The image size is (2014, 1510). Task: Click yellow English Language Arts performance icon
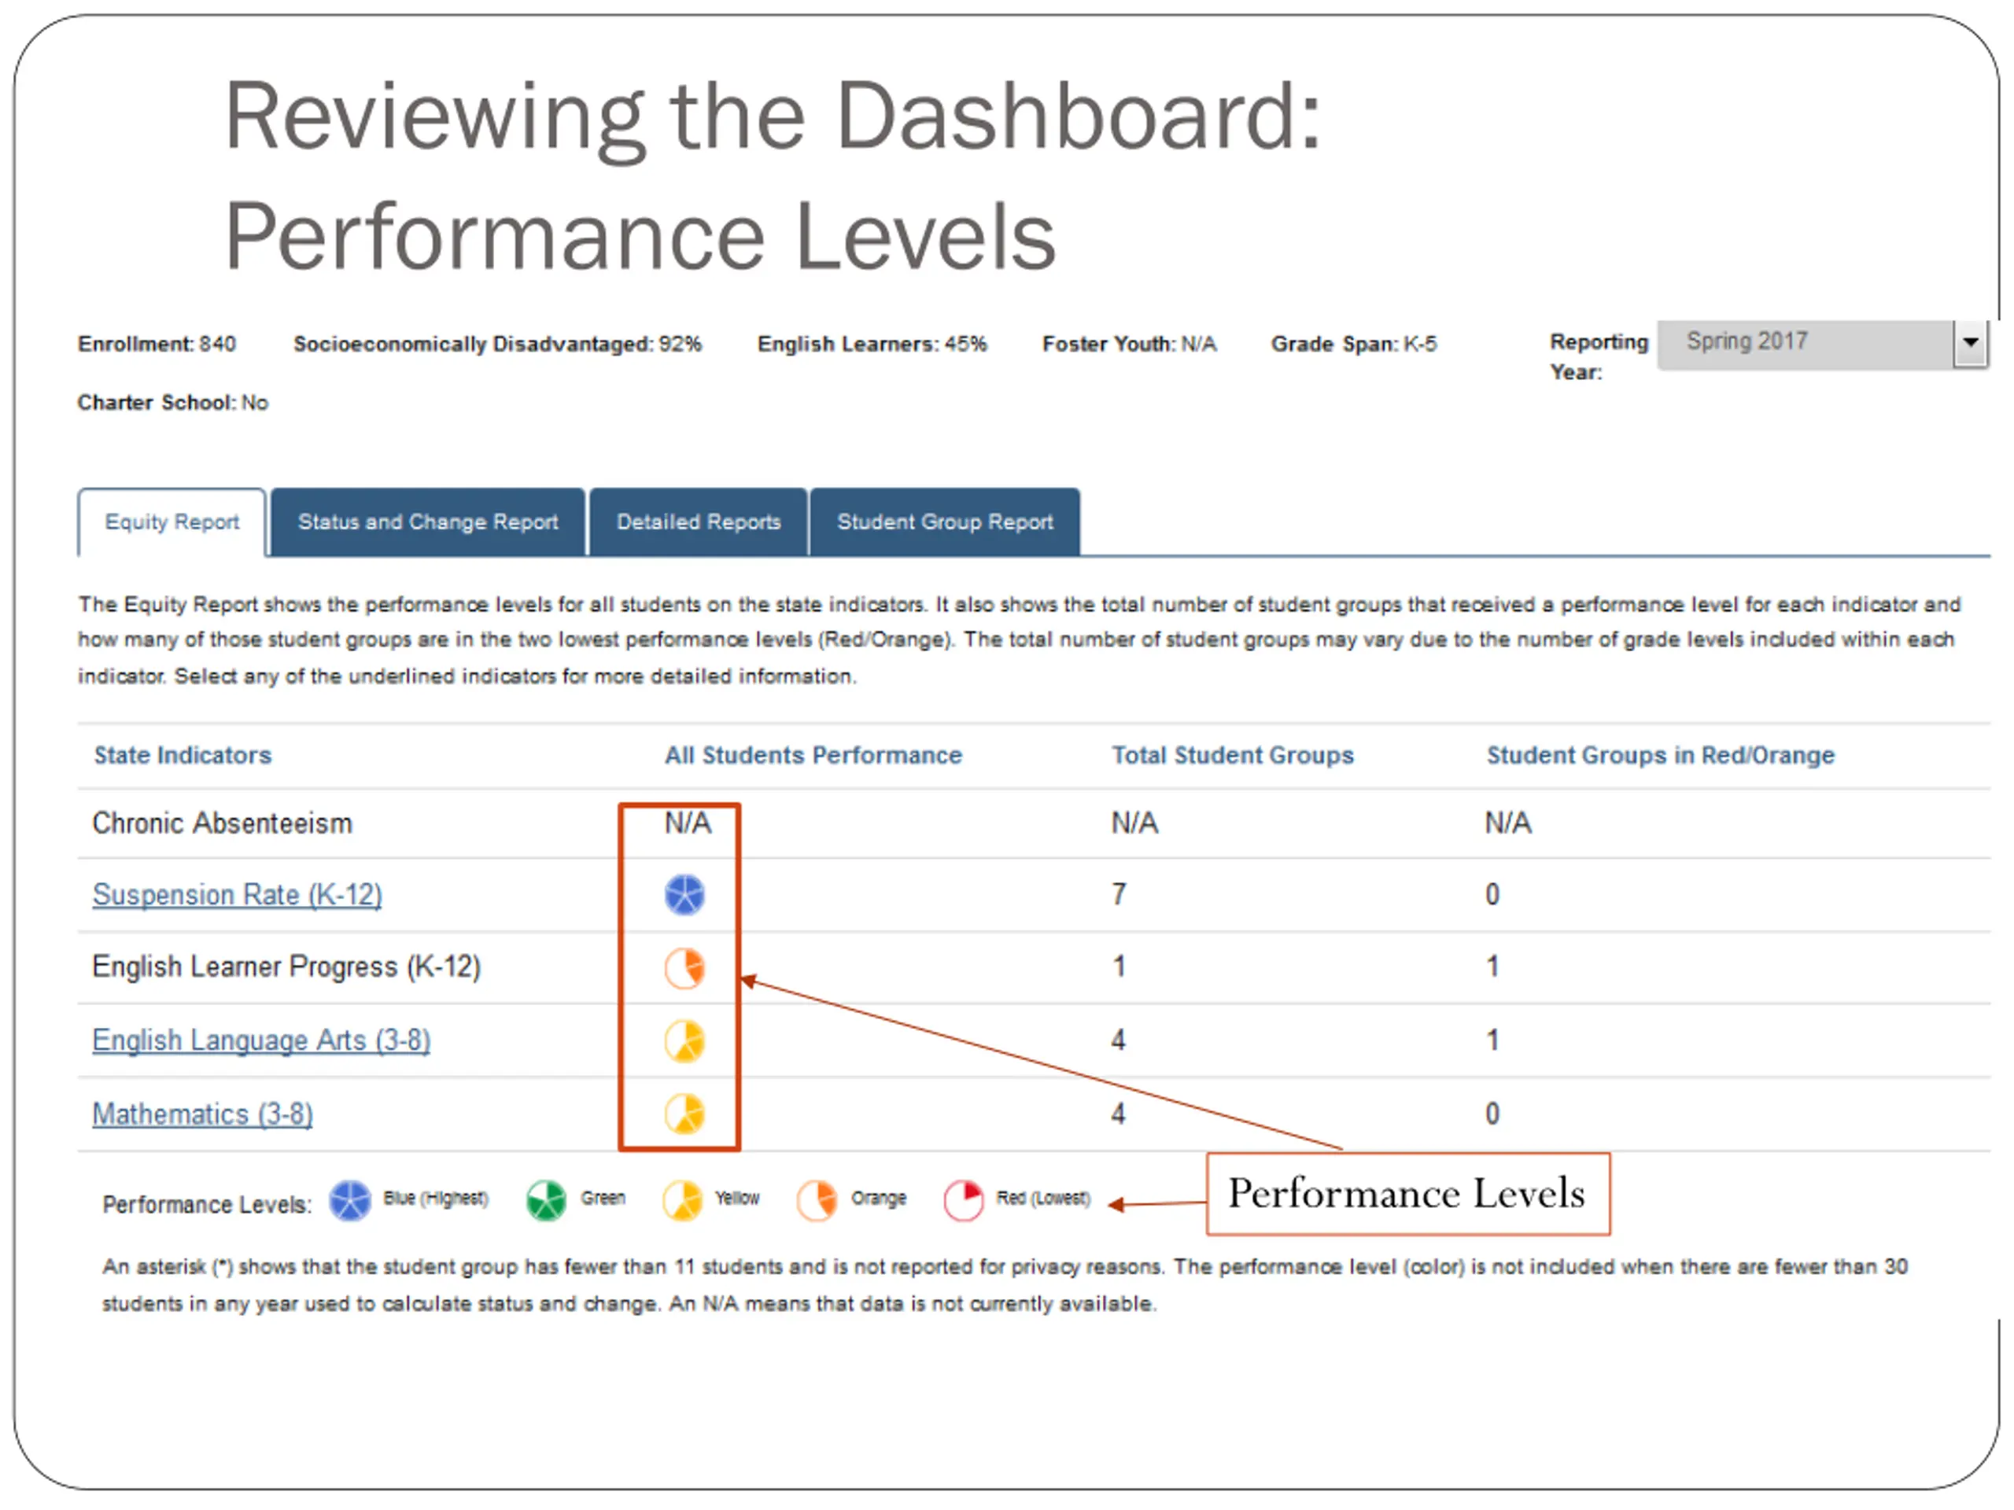click(684, 1041)
